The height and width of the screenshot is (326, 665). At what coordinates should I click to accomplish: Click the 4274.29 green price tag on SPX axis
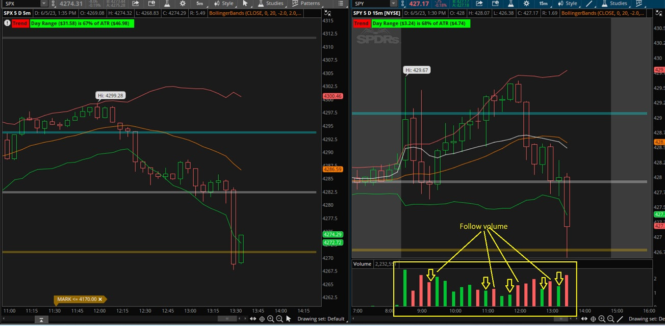(332, 234)
